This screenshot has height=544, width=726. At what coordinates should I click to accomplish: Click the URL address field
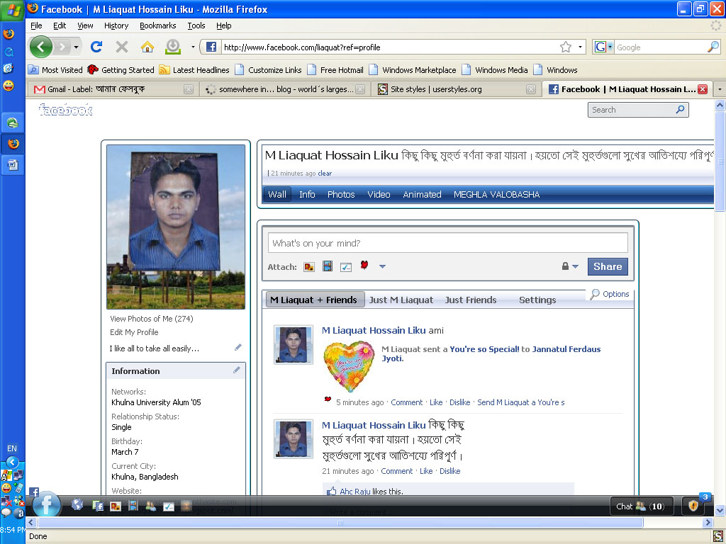(389, 47)
